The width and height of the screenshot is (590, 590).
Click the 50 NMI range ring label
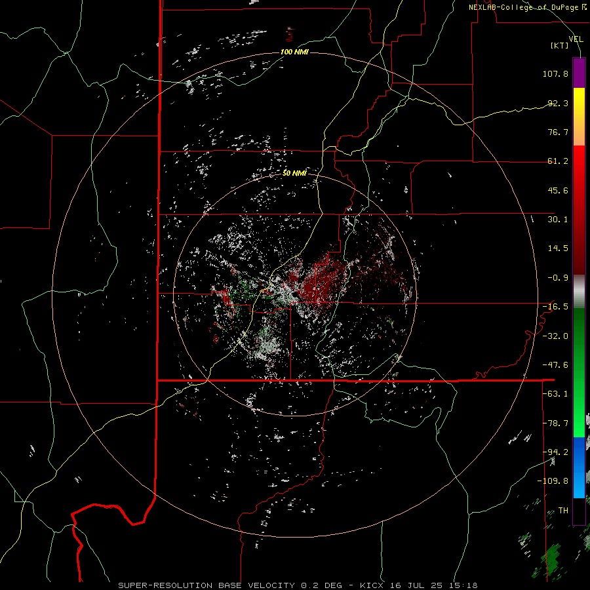294,173
